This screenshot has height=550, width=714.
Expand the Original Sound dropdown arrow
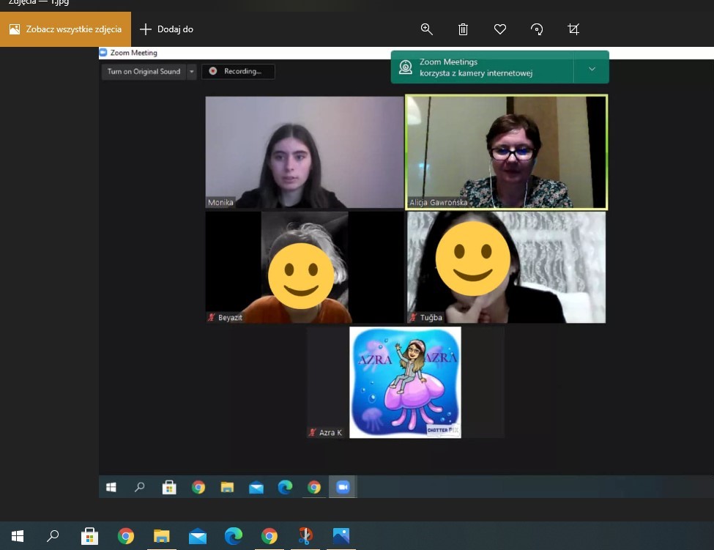[192, 72]
